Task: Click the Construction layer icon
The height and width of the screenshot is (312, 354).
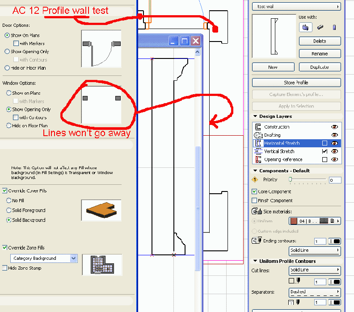Action: [x=258, y=127]
